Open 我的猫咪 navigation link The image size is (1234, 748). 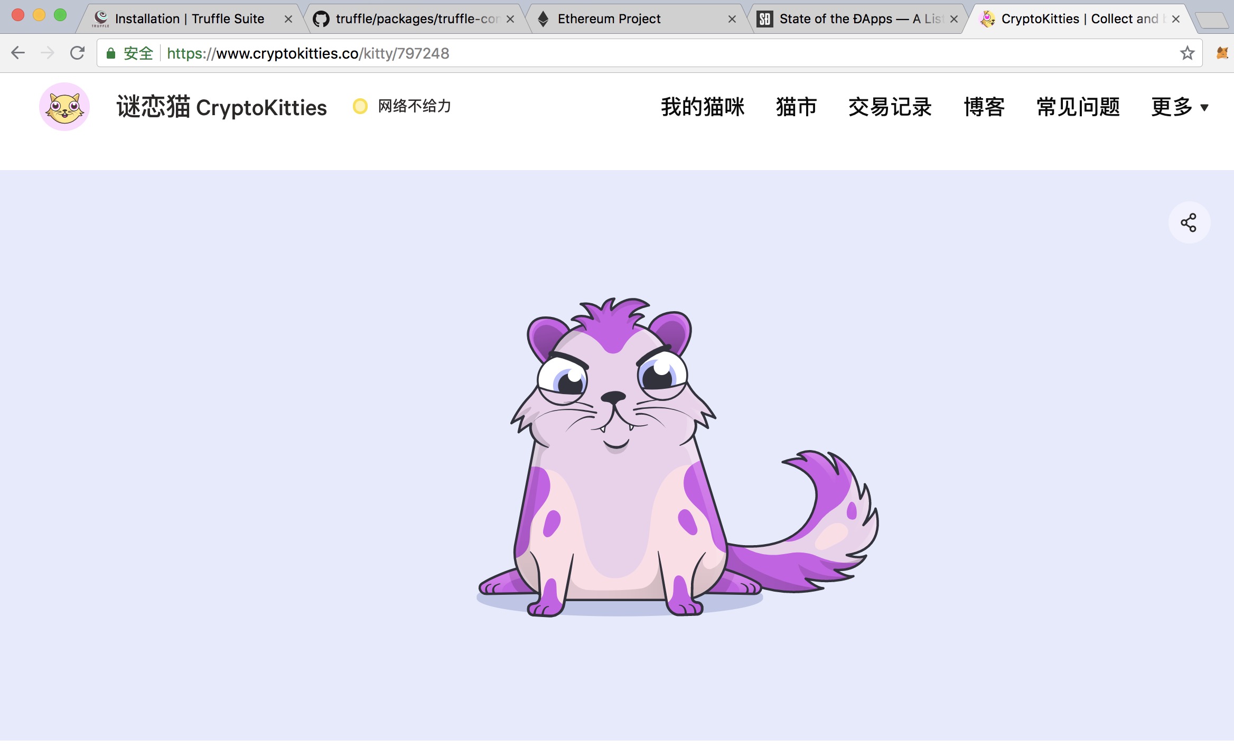[703, 107]
